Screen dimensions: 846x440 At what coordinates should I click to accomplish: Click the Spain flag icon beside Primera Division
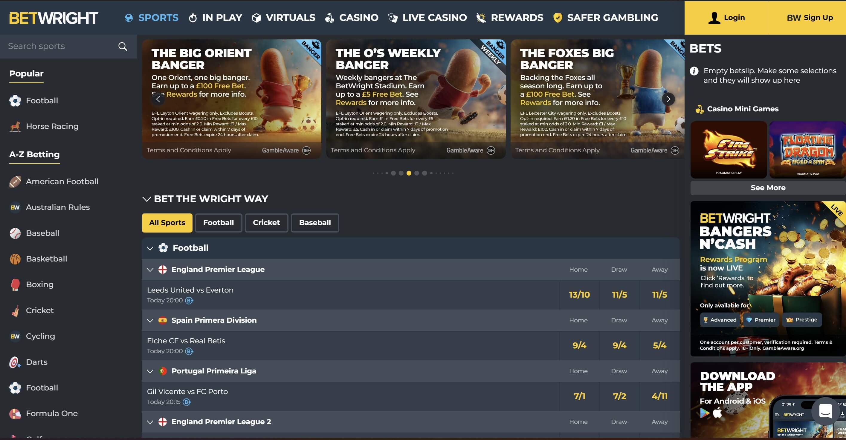(x=163, y=320)
